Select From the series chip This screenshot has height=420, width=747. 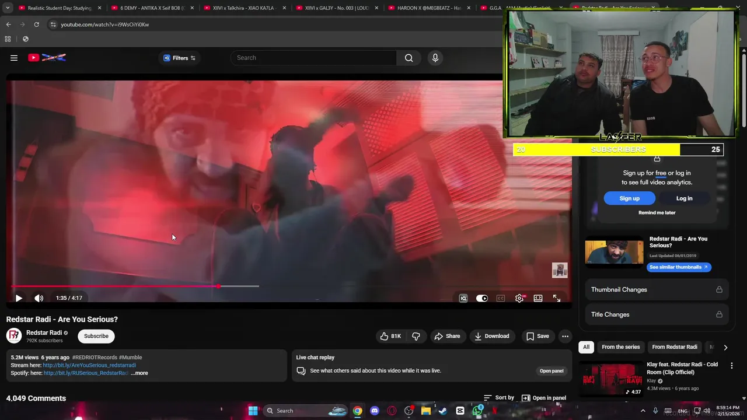(620, 347)
